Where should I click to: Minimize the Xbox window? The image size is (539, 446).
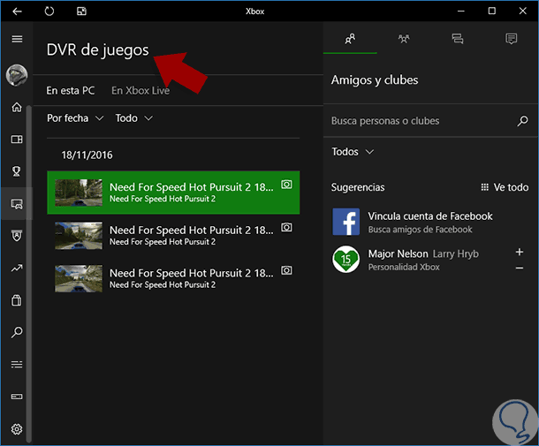tap(461, 11)
